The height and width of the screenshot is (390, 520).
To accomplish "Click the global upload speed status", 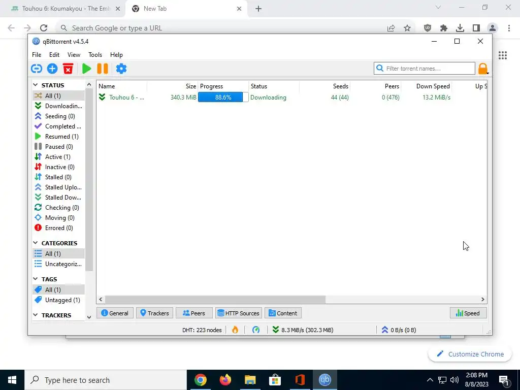I will tap(399, 330).
